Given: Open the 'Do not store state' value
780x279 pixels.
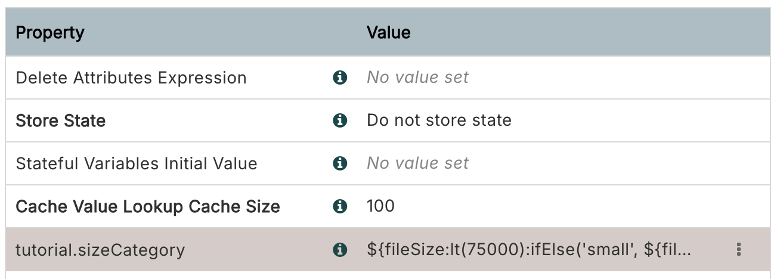Looking at the screenshot, I should (x=439, y=120).
